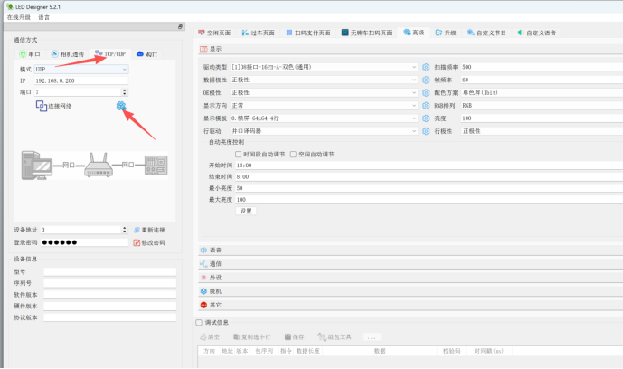This screenshot has height=369, width=623.
Task: Click the gear icon beside 显示模板 dropdown
Action: pyautogui.click(x=426, y=118)
